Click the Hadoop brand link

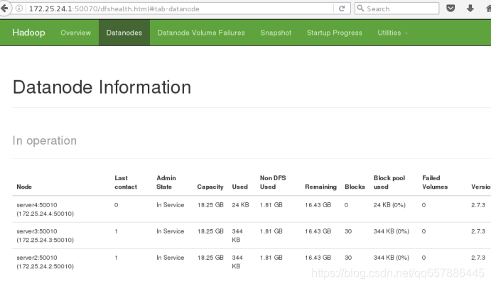pos(29,33)
